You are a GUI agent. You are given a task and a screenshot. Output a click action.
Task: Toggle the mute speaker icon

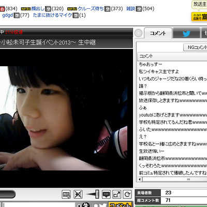[78, 195]
